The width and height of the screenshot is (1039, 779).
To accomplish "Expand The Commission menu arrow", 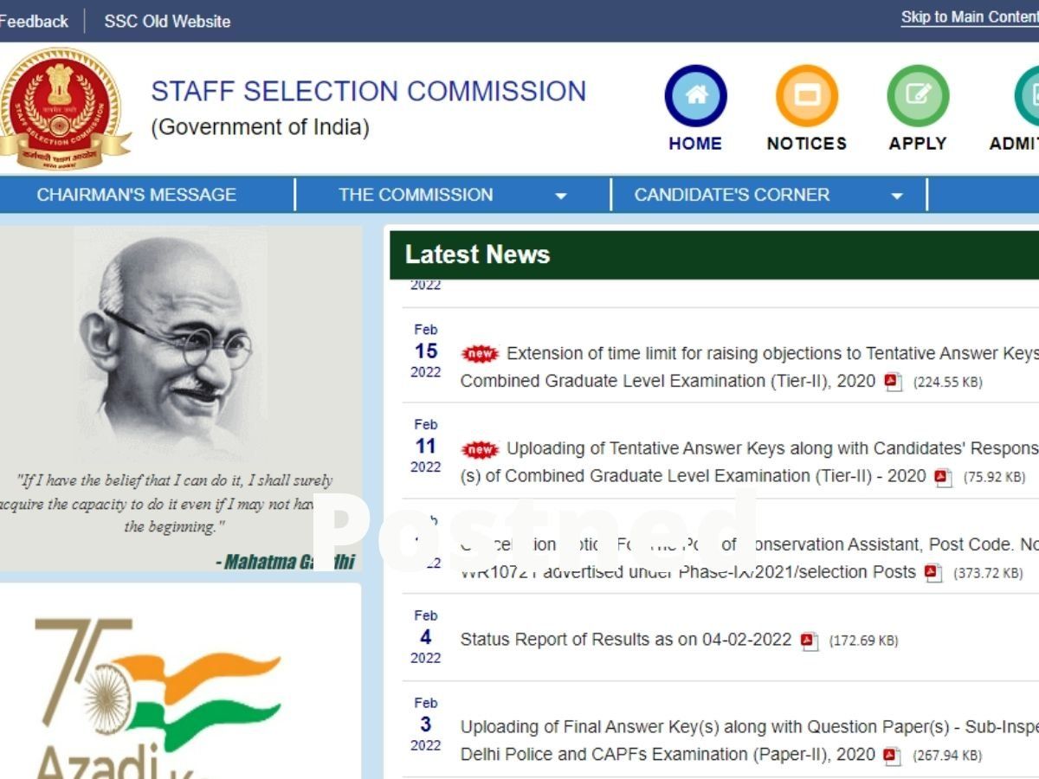I will point(561,196).
